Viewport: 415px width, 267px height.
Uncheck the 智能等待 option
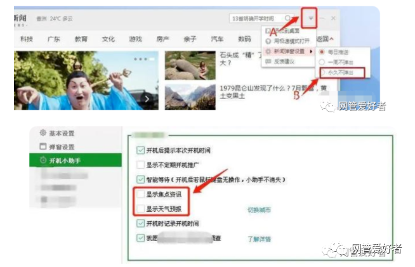(x=140, y=179)
